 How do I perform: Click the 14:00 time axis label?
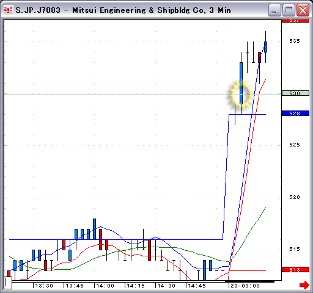[x=105, y=286]
